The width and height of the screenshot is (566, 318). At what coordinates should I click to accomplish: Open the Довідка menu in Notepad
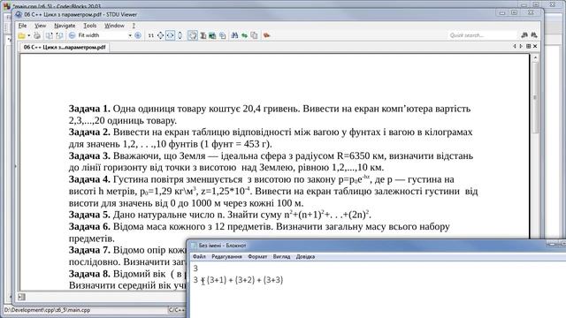point(305,257)
